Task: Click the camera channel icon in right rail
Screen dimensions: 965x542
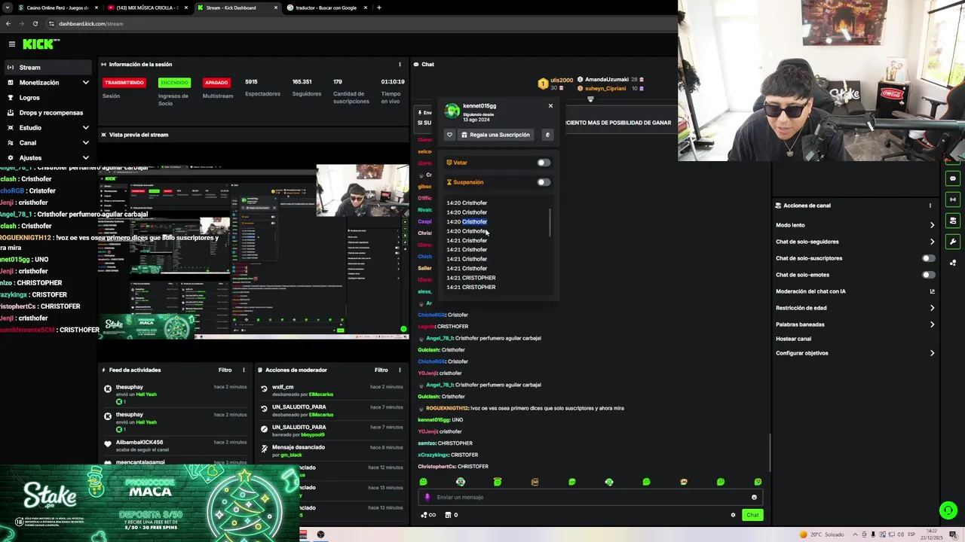Action: [x=953, y=221]
